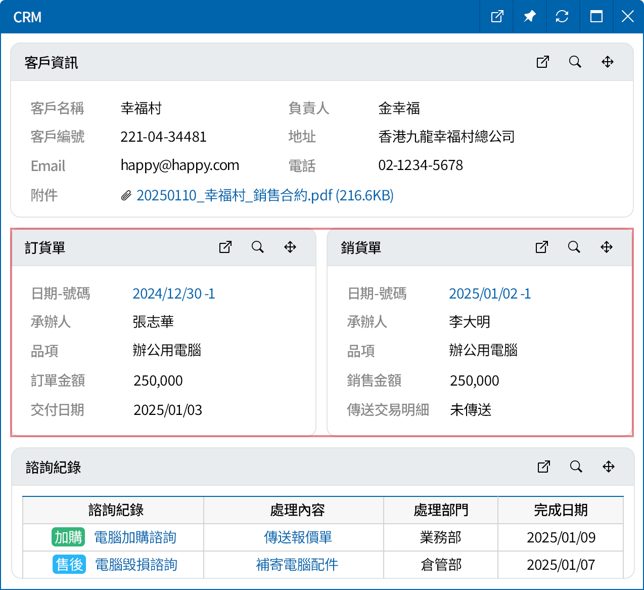
Task: Open the CRM window in a new window
Action: coord(497,17)
